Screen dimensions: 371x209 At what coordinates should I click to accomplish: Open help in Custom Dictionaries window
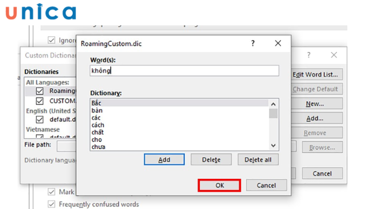pyautogui.click(x=308, y=55)
